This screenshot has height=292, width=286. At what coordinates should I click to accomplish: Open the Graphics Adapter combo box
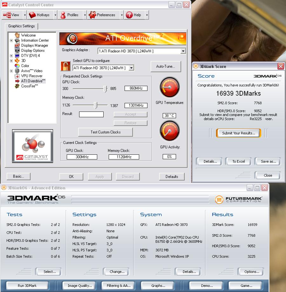[x=142, y=51]
